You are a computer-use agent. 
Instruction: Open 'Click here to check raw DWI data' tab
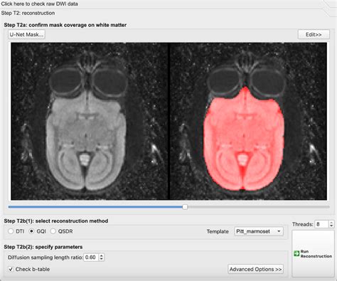tap(39, 4)
